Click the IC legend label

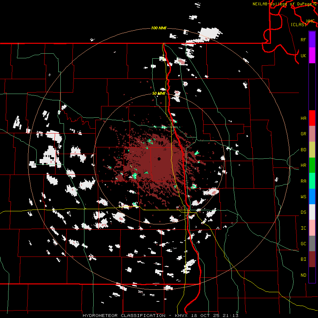click(303, 228)
